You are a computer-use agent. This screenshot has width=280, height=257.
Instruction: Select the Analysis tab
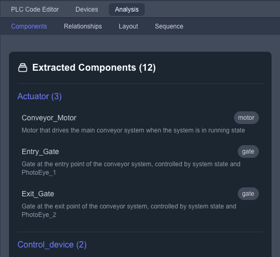127,9
